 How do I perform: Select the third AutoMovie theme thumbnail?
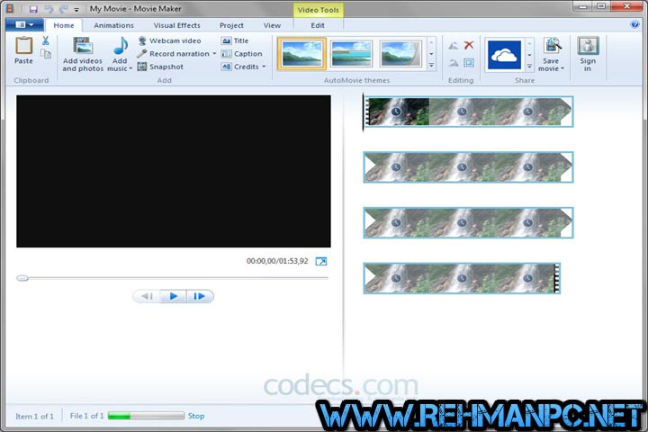pyautogui.click(x=400, y=54)
